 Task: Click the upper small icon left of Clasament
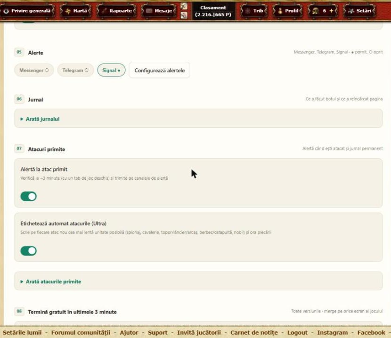tap(184, 6)
